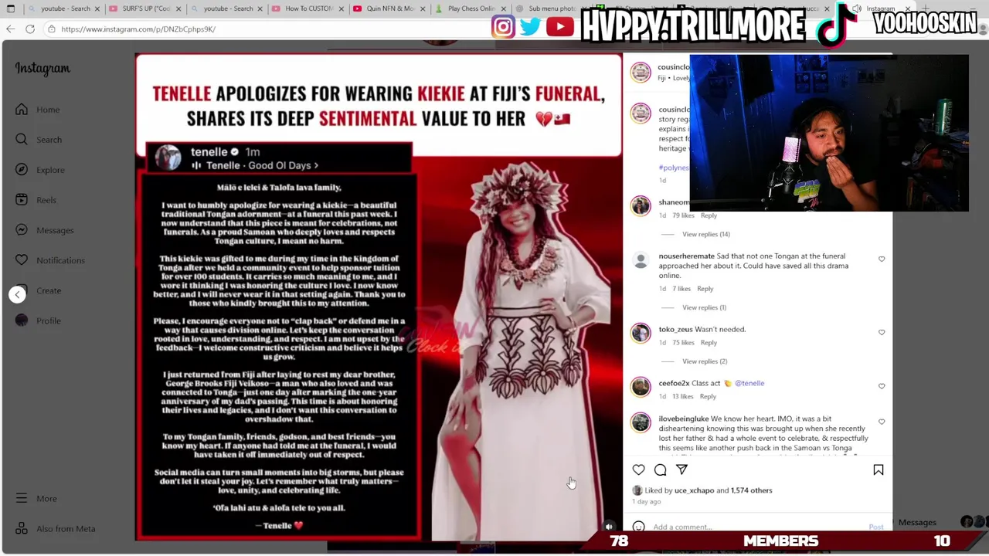Viewport: 989px width, 556px height.
Task: Reply to ceefoe2x's comment
Action: pyautogui.click(x=708, y=396)
